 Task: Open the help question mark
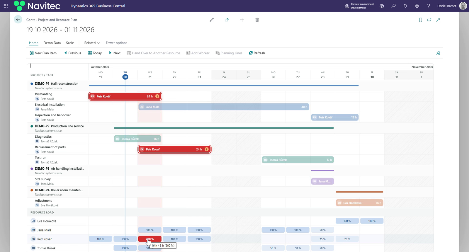coord(429,6)
